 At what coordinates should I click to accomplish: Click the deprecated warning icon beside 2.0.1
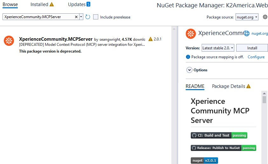click(x=150, y=39)
